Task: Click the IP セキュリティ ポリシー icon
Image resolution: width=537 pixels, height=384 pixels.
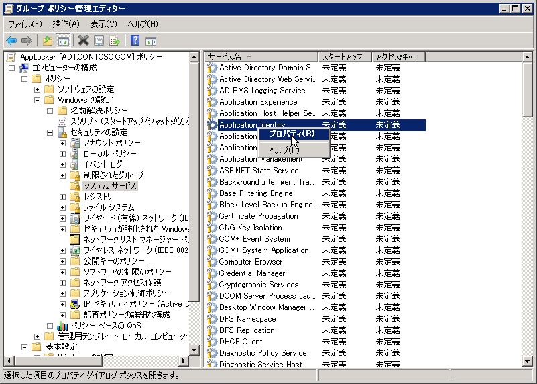Action: [x=75, y=304]
